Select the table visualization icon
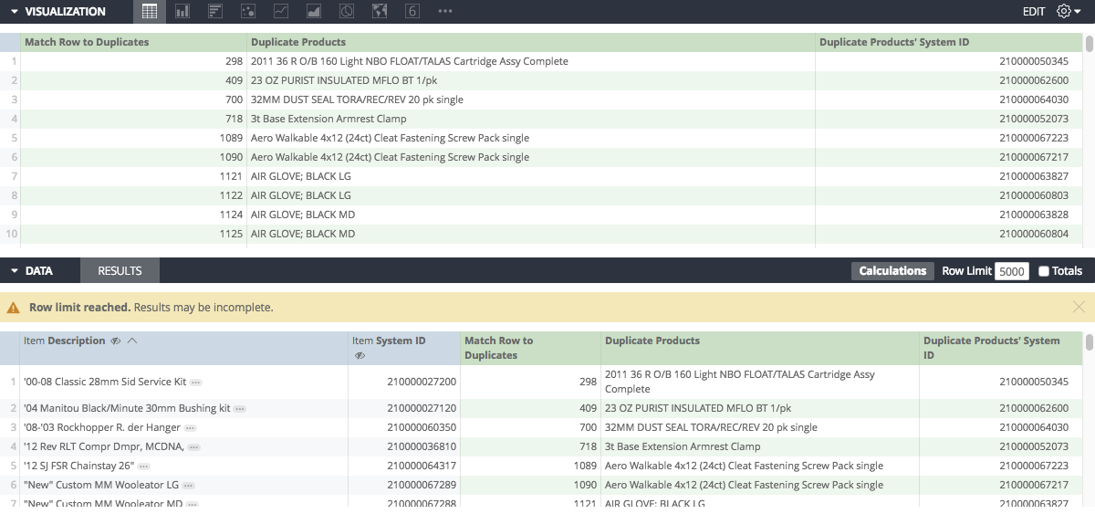This screenshot has width=1095, height=514. click(x=150, y=11)
